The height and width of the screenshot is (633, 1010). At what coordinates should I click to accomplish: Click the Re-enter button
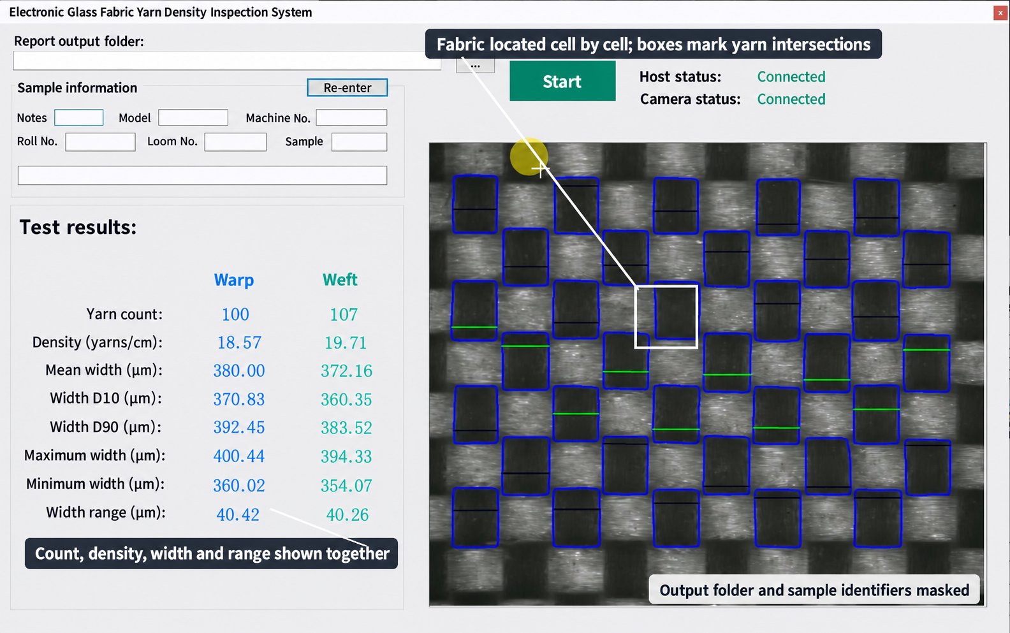click(348, 87)
